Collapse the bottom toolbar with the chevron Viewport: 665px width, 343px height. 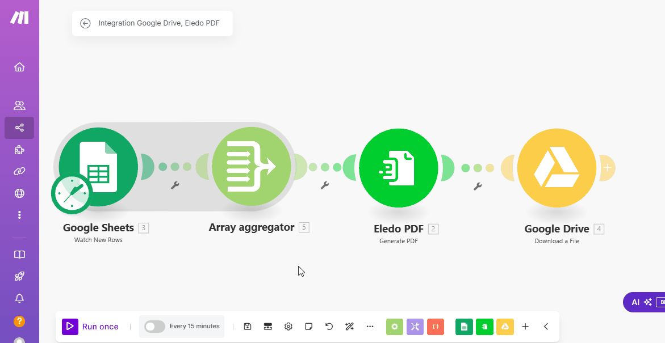pyautogui.click(x=546, y=327)
